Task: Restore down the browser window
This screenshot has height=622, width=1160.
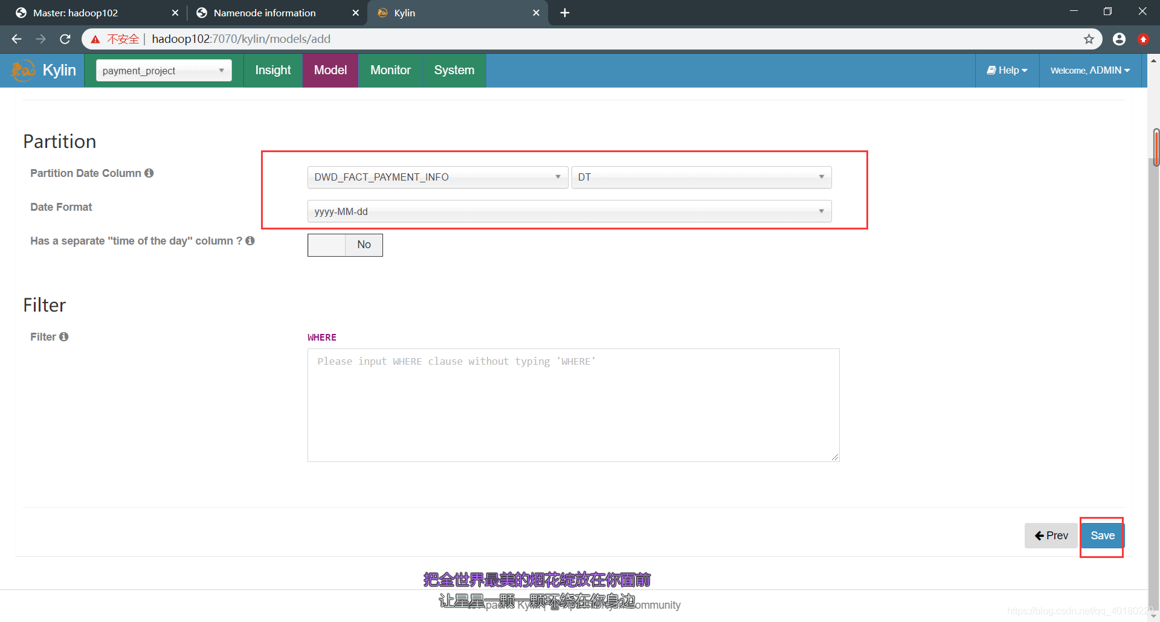Action: pyautogui.click(x=1107, y=11)
